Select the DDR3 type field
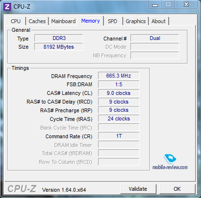The width and height of the screenshot is (201, 198). 58,38
